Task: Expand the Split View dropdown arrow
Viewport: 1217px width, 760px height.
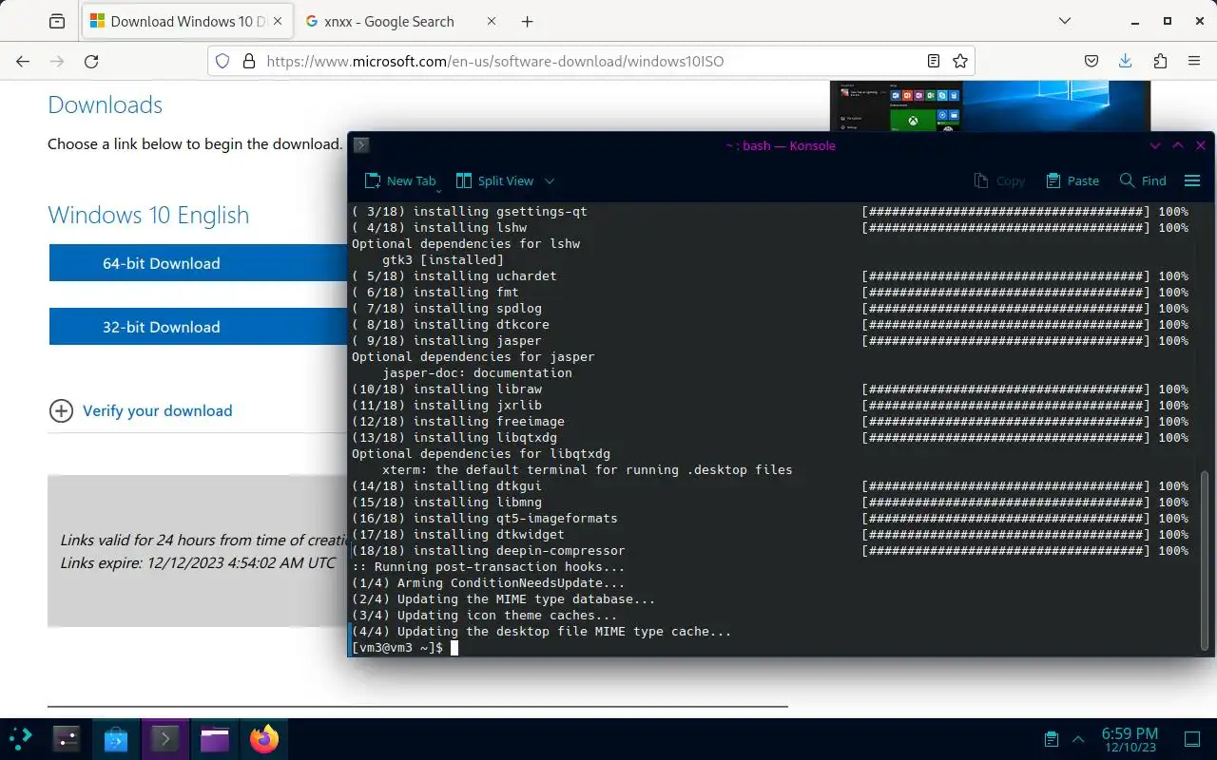Action: click(x=550, y=180)
